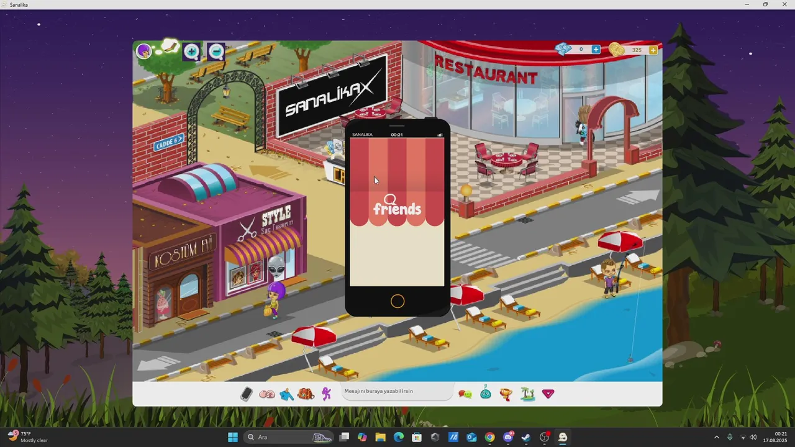Open the fist-bump gestures icon

tap(267, 394)
